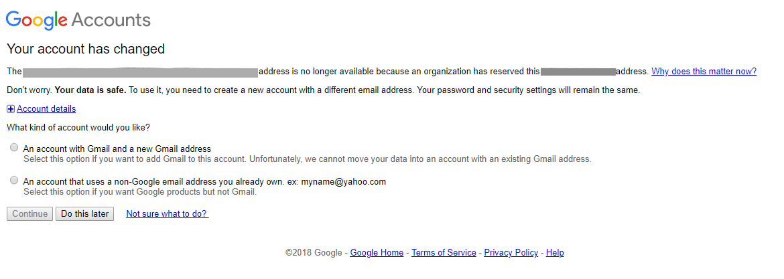Click the "non-Google email address you already own" label
Viewport: 784px width, 279px height.
tap(204, 181)
